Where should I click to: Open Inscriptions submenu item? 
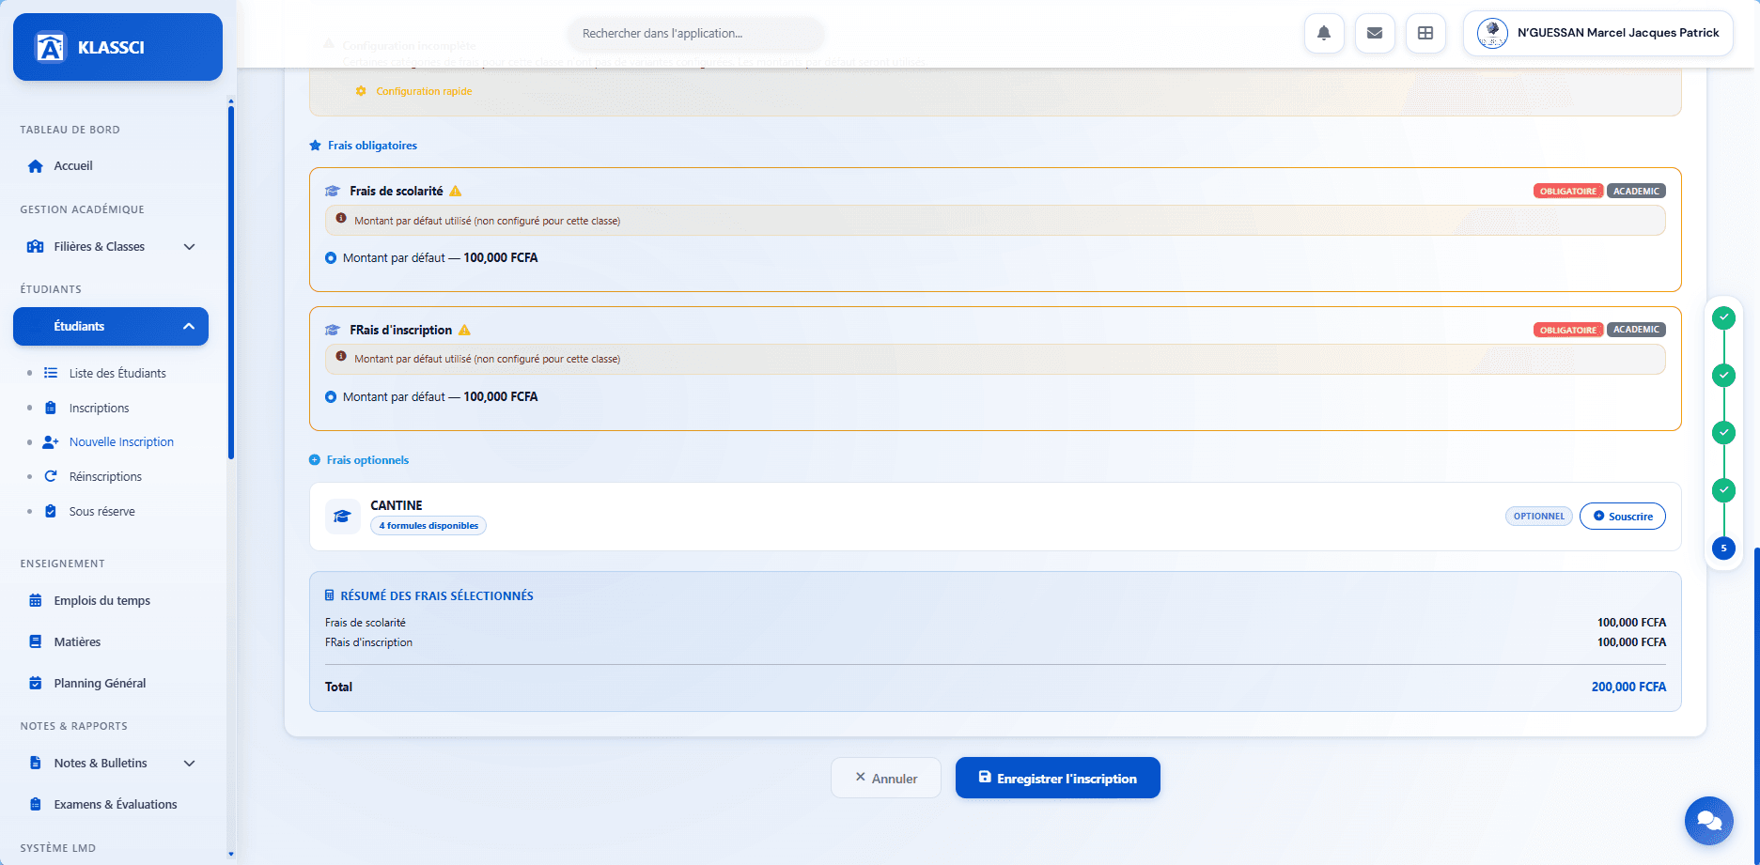click(99, 408)
